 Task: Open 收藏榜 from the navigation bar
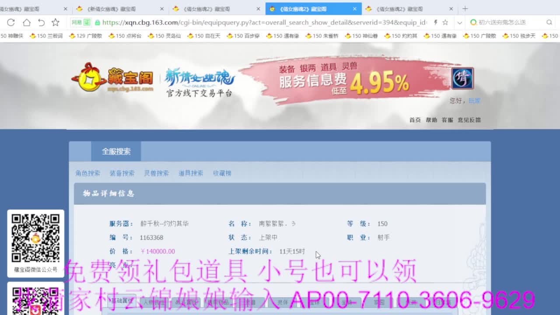click(222, 173)
